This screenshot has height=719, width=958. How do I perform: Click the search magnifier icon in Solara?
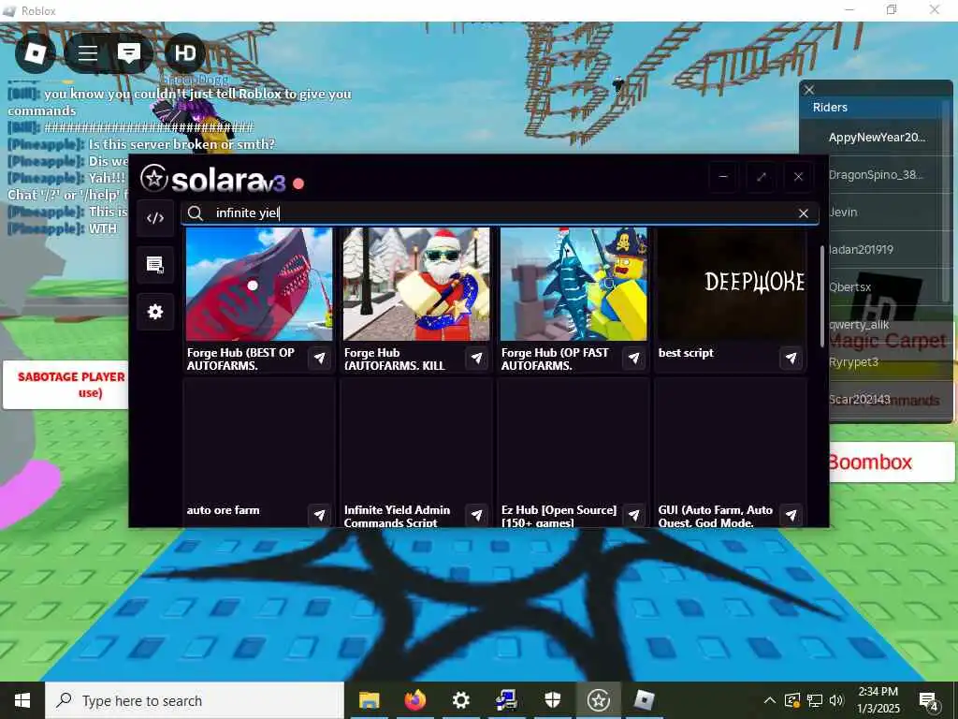coord(195,213)
